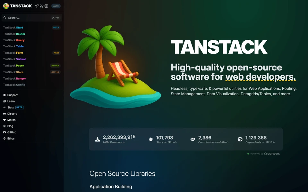308x192 pixels.
Task: Click the 101,793 stars count
Action: (x=165, y=138)
